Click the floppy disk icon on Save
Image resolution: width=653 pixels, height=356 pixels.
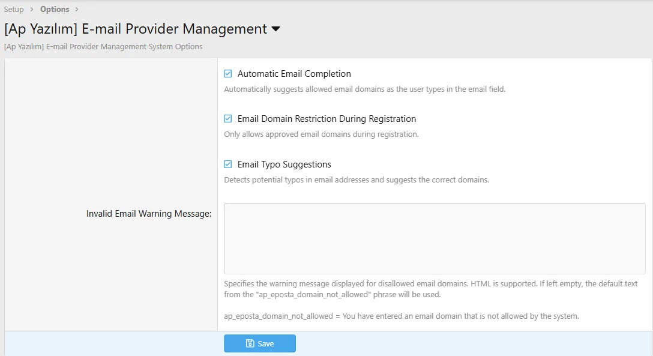[250, 343]
